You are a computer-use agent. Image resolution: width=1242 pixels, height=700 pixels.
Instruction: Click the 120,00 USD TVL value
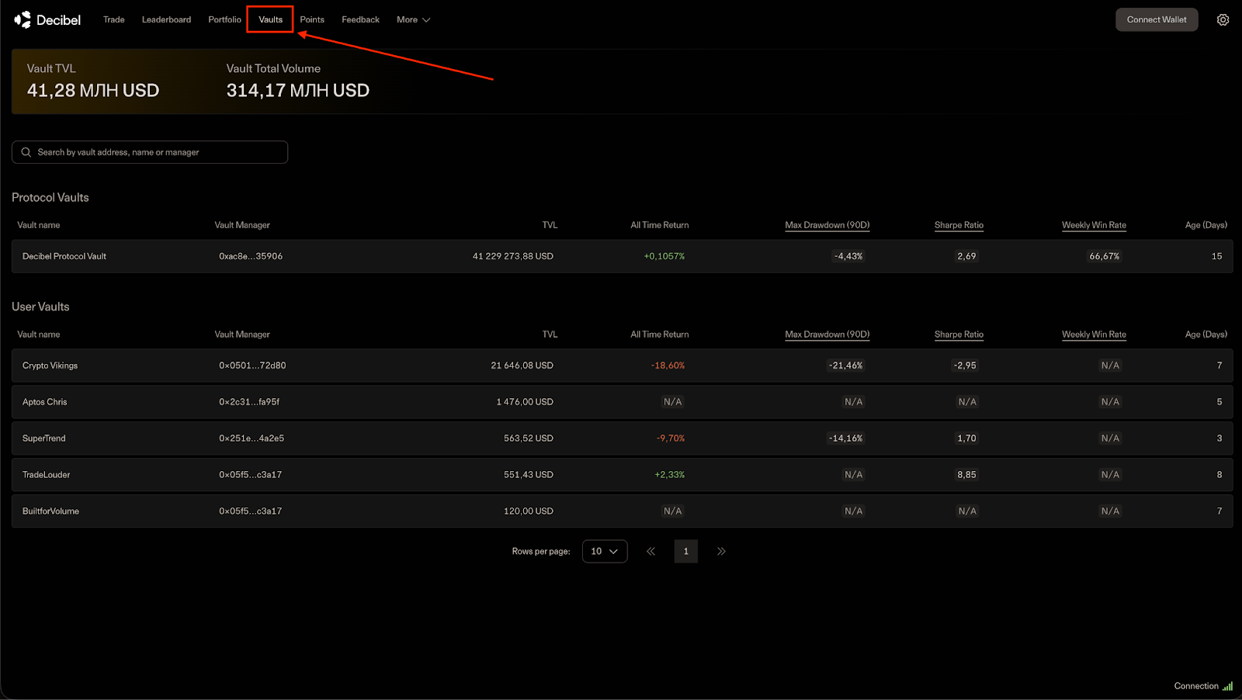coord(529,511)
